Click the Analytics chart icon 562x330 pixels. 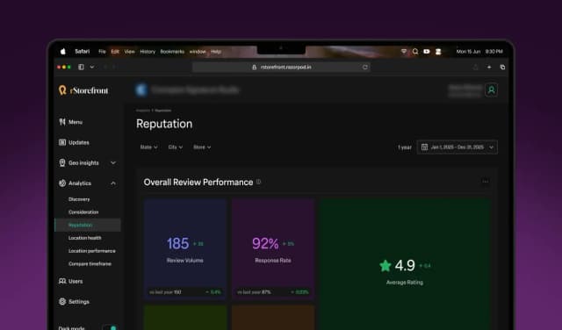click(62, 183)
